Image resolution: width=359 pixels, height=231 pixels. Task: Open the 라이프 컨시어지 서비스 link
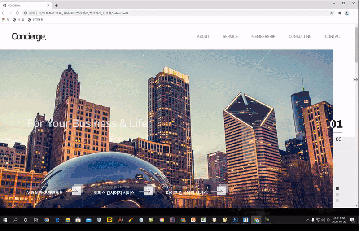coord(186,193)
